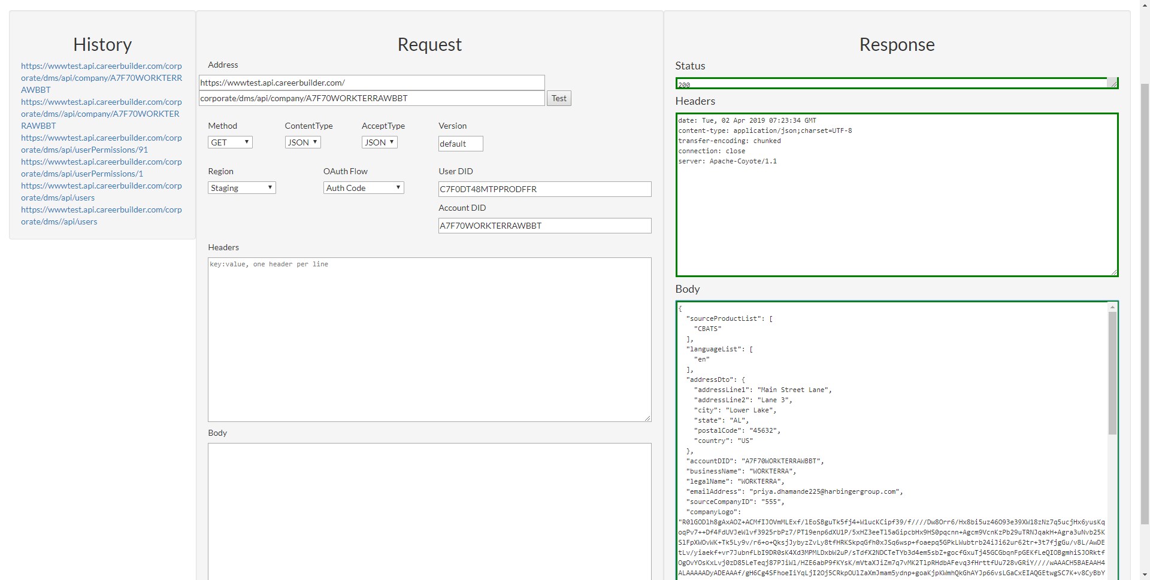Open the userPermissions/91 history link
1150x580 pixels.
coord(101,144)
